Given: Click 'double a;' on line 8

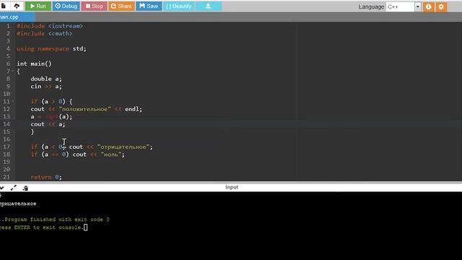Looking at the screenshot, I should pos(46,79).
